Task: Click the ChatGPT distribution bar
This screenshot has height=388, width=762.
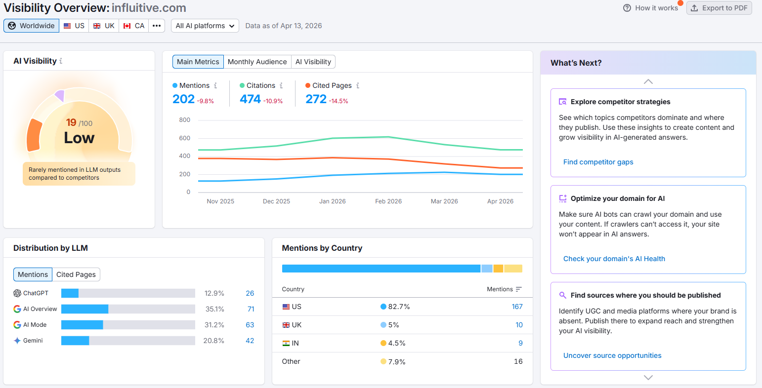Action: tap(128, 293)
